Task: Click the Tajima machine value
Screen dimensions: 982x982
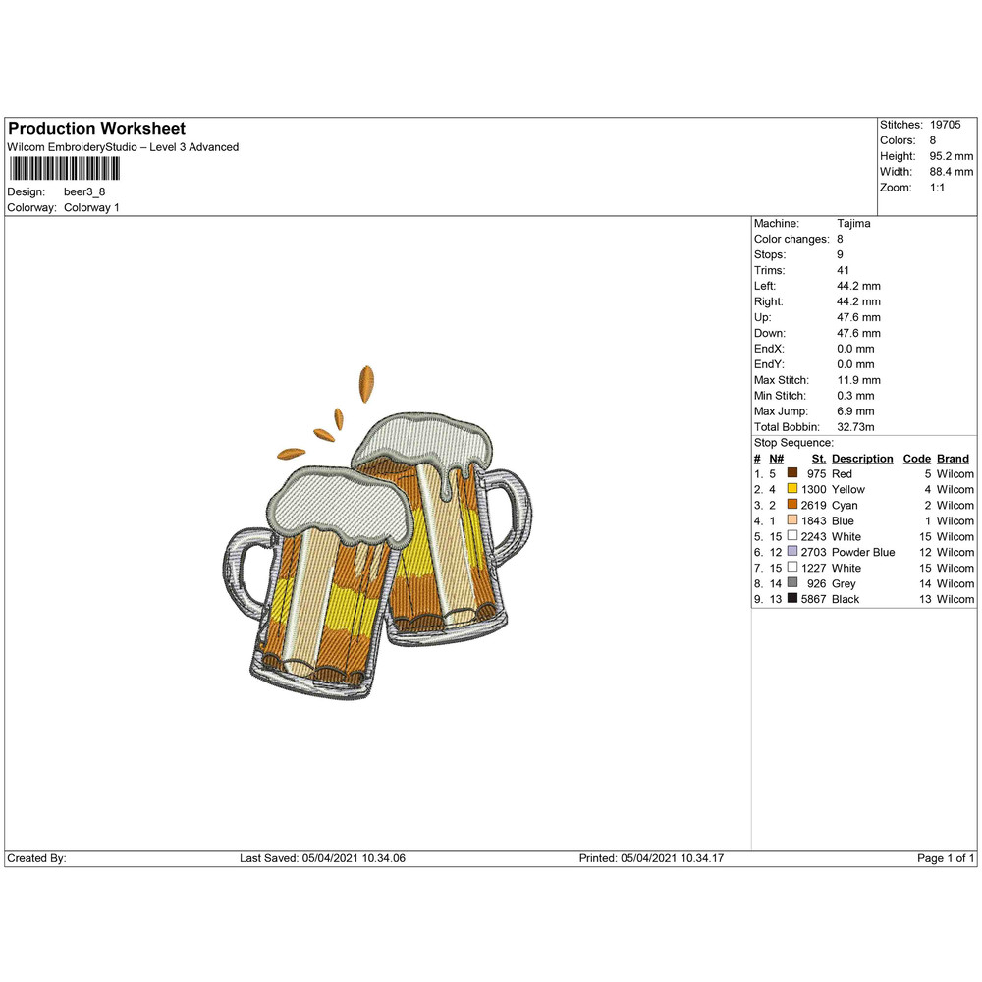Action: (853, 223)
